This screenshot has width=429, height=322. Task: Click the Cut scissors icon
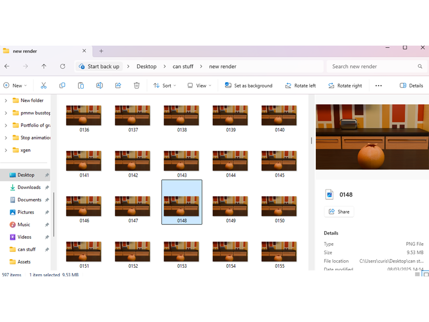click(x=43, y=85)
